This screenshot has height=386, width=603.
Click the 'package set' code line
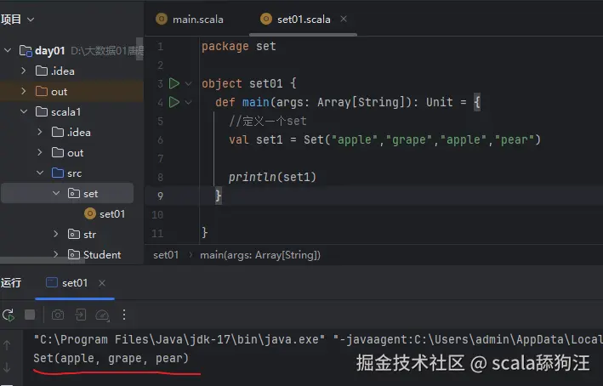pos(239,46)
